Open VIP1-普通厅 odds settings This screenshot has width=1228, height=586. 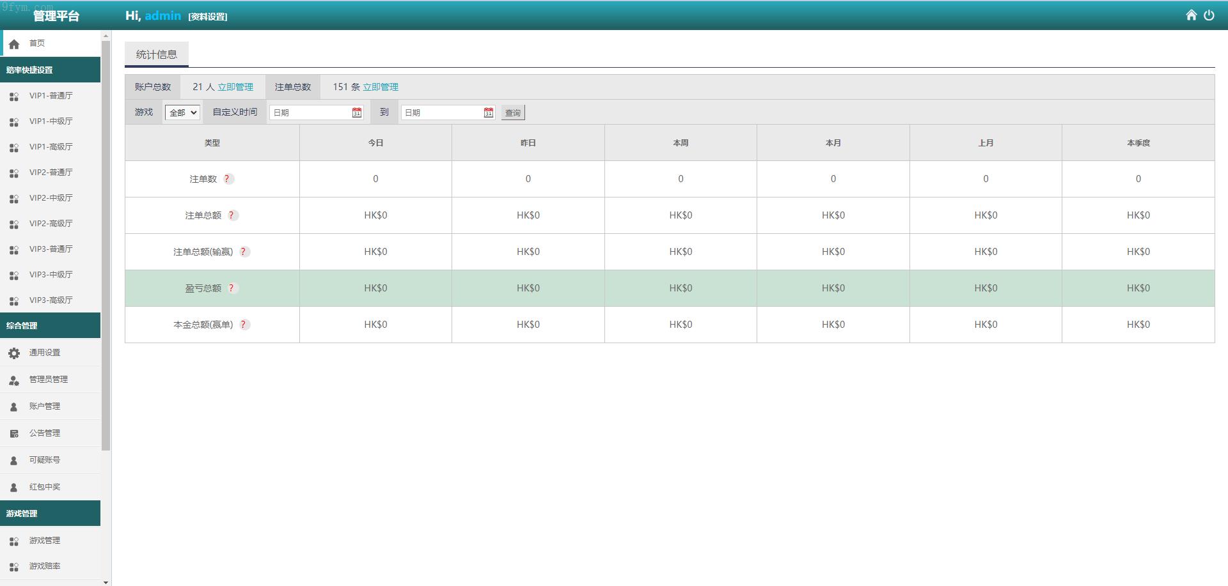pyautogui.click(x=51, y=96)
